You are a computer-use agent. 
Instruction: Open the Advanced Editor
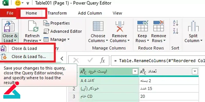click(63, 31)
